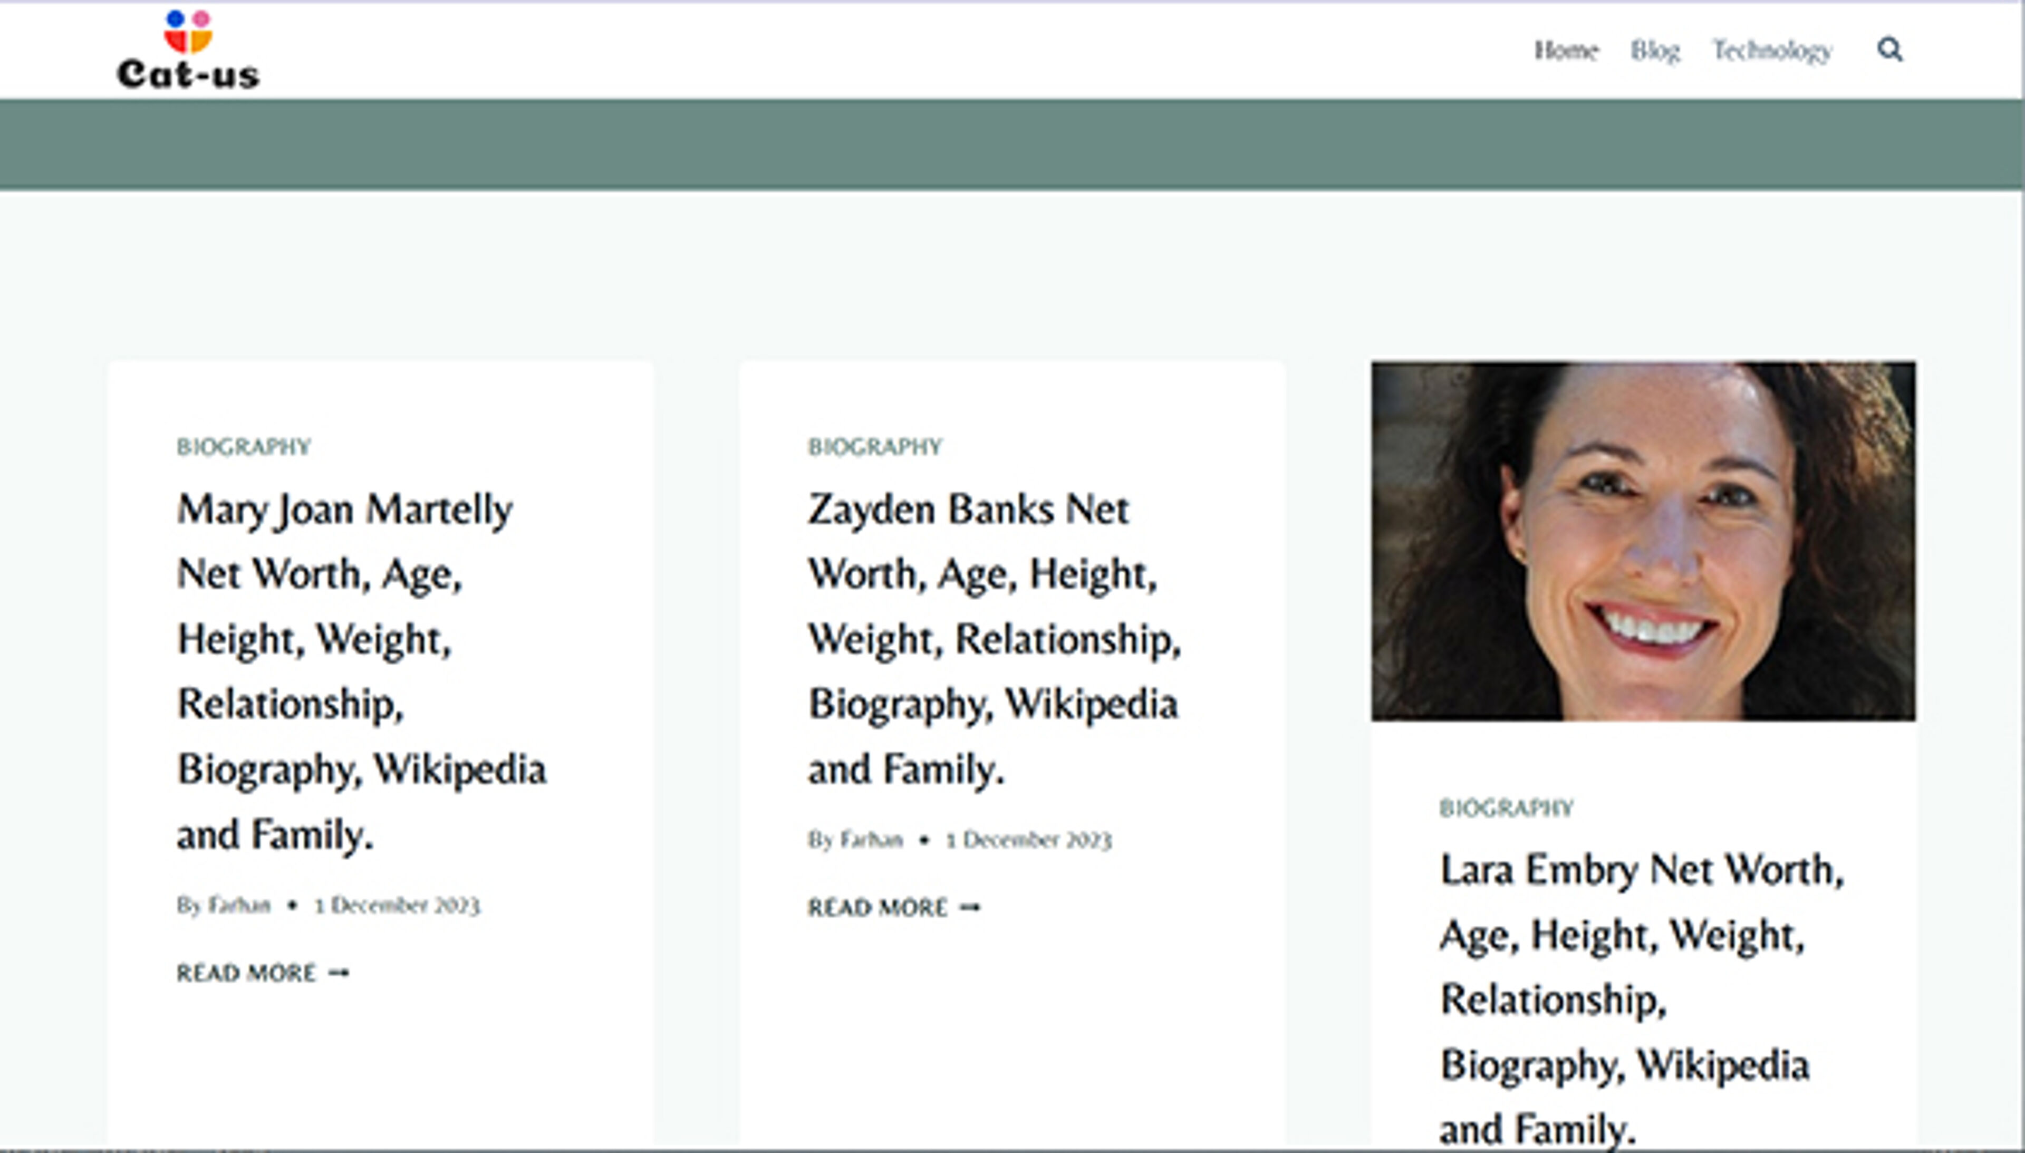Image resolution: width=2025 pixels, height=1153 pixels.
Task: Click Biography category above Zayden Banks
Action: click(875, 447)
